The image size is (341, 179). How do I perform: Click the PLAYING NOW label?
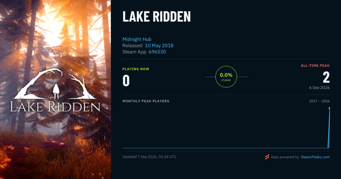136,69
